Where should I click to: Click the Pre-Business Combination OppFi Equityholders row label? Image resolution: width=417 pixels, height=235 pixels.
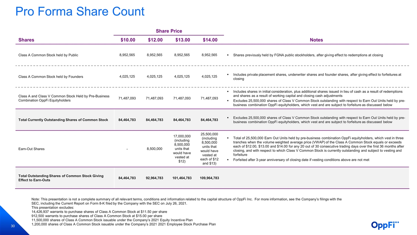pyautogui.click(x=64, y=98)
